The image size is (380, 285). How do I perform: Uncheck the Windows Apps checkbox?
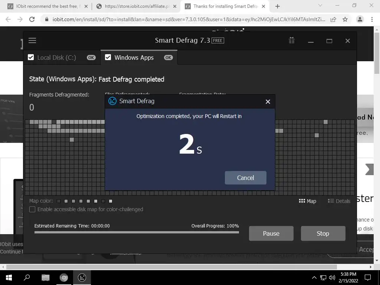click(x=108, y=57)
